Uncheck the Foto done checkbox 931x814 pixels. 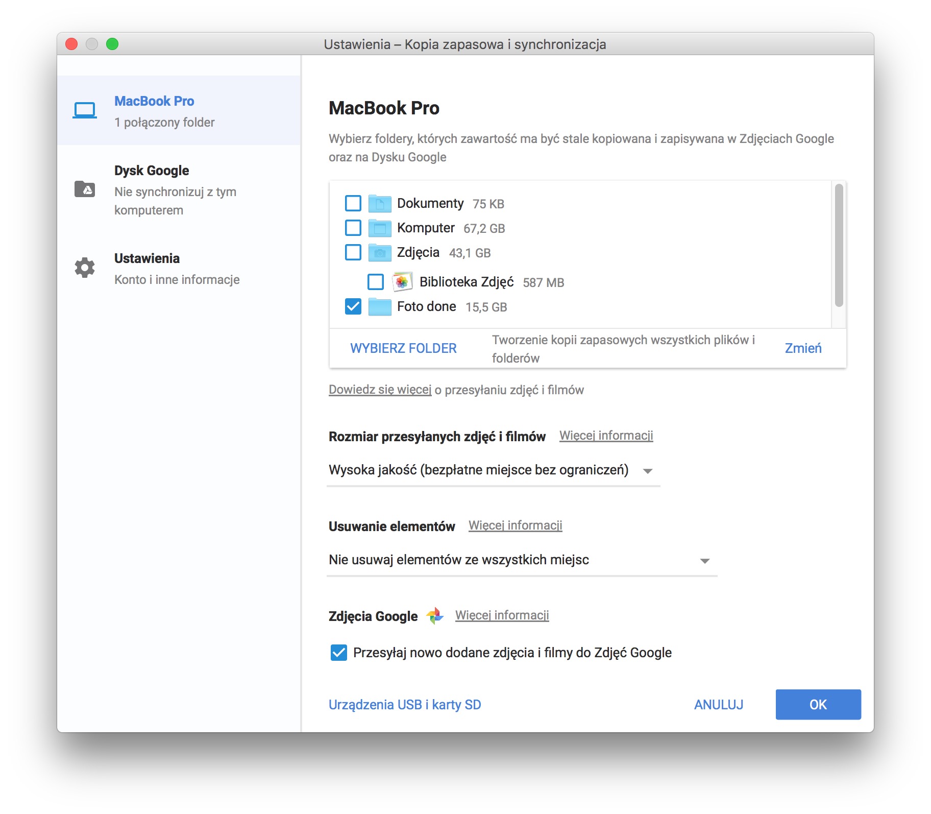point(353,306)
